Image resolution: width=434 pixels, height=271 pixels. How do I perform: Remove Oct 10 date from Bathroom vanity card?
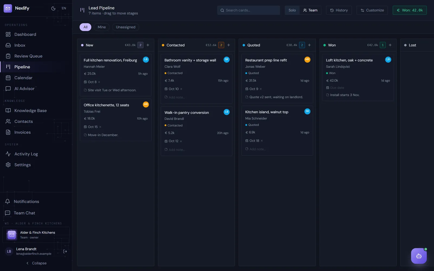181,89
